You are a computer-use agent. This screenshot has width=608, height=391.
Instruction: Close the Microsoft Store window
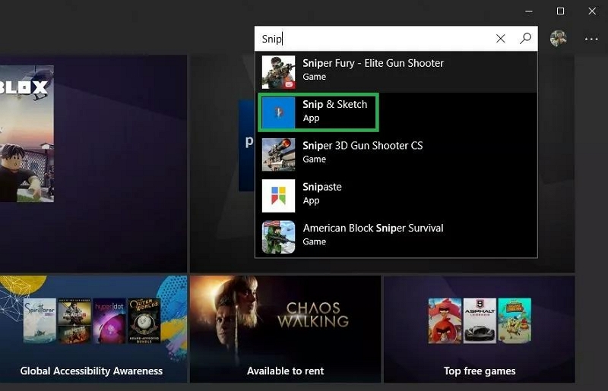592,11
